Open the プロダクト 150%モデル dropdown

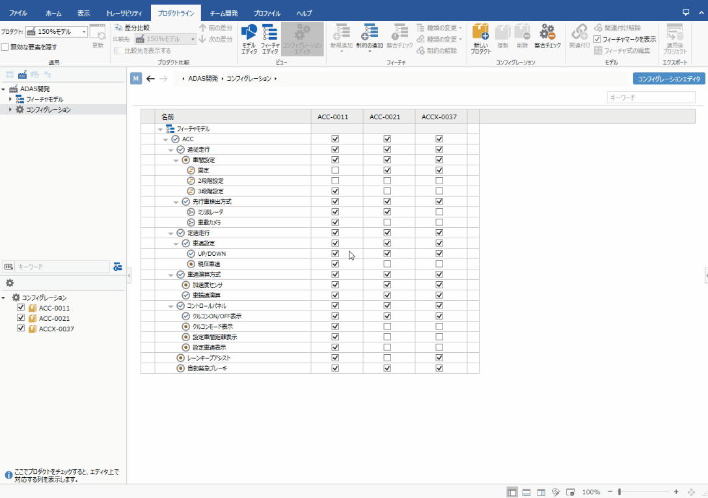[x=85, y=31]
